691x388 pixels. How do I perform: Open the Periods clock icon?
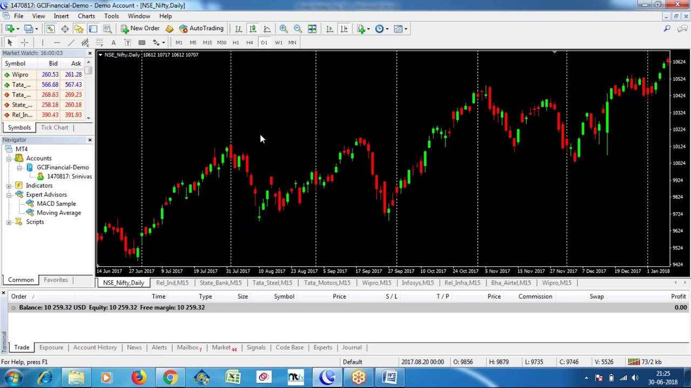(x=380, y=29)
